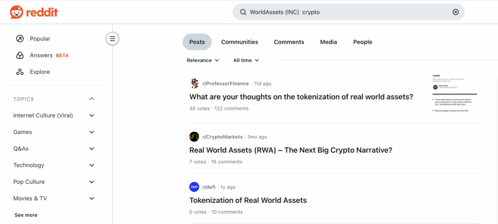Collapse sidebar with hamburger button
The height and width of the screenshot is (224, 498).
pos(112,38)
